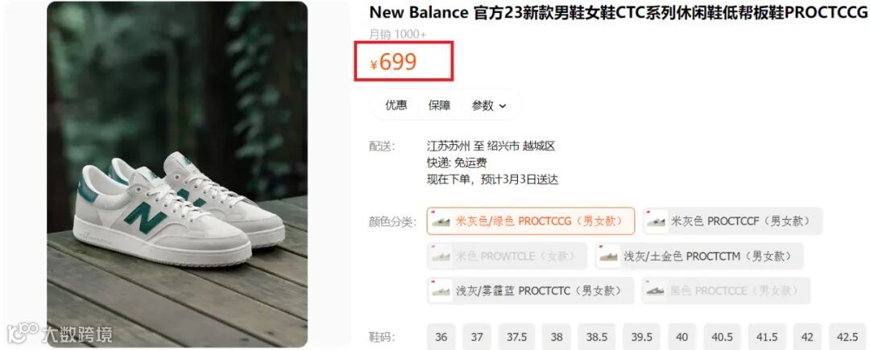Open the 保障 tab
The height and width of the screenshot is (350, 870).
coord(440,105)
